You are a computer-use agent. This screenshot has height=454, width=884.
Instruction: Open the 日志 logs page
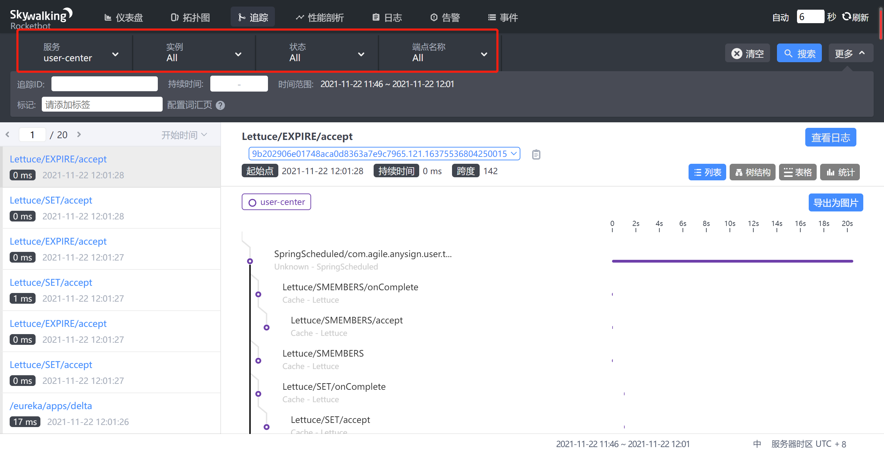(387, 17)
